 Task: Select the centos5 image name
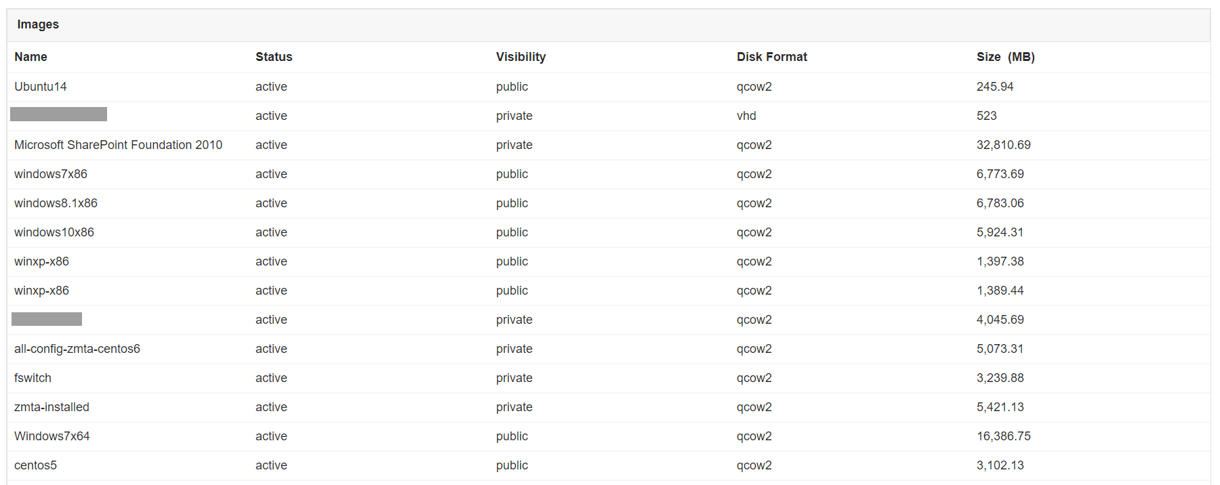(x=35, y=465)
